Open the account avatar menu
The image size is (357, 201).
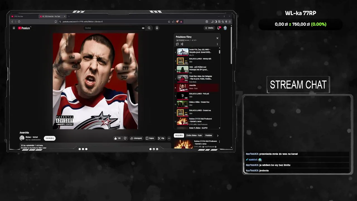225,28
